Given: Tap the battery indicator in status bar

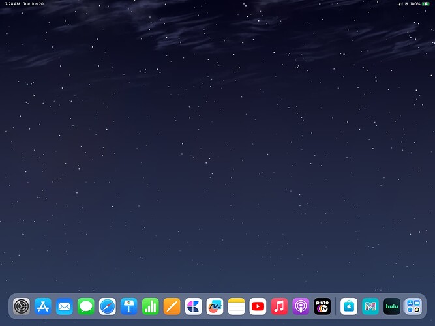Looking at the screenshot, I should coord(426,4).
